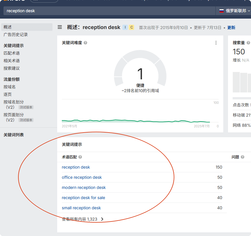
Task: Click help icon next to 搜索量
Action: click(x=248, y=43)
